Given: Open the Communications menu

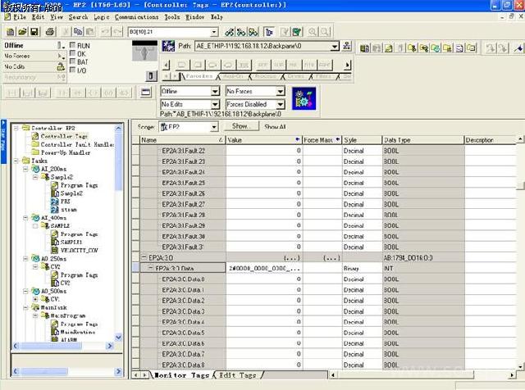Looking at the screenshot, I should [x=137, y=16].
